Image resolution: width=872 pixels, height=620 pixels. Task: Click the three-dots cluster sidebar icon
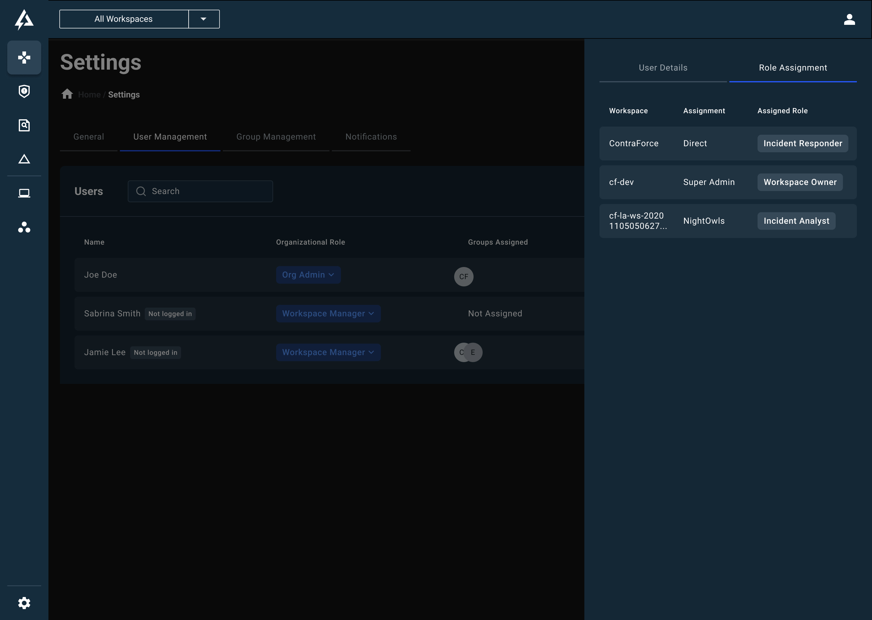(x=24, y=227)
